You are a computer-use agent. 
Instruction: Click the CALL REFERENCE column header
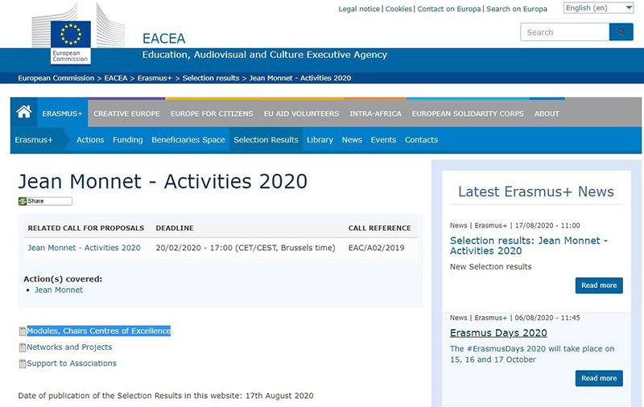[x=379, y=228]
